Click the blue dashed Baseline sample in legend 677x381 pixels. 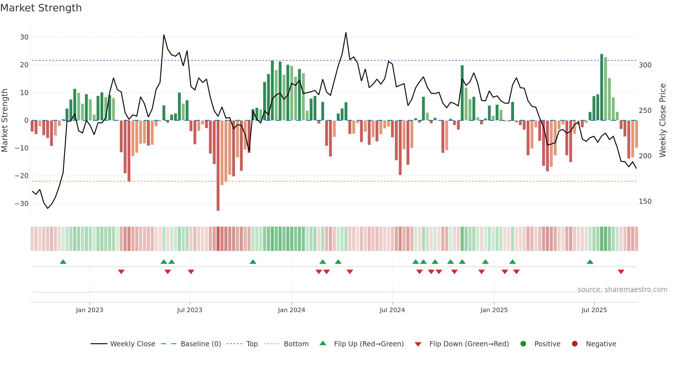[x=169, y=344]
